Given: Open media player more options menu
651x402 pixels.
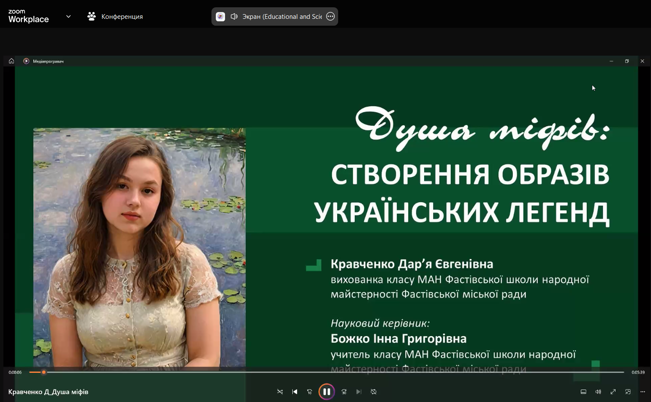Looking at the screenshot, I should pyautogui.click(x=642, y=392).
